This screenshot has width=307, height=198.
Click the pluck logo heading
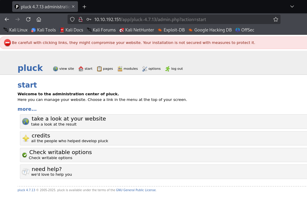[x=30, y=68]
